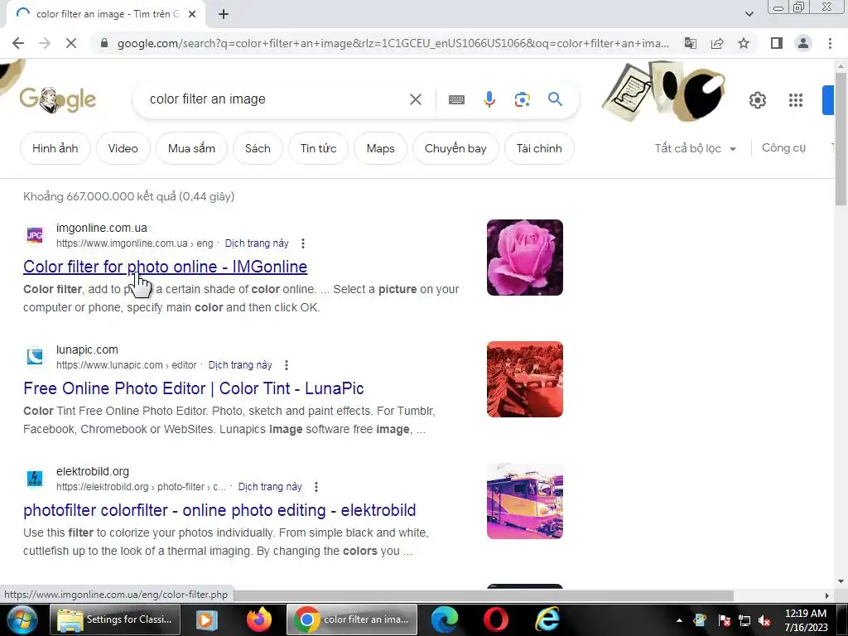Bookmark this page with the star
Image resolution: width=848 pixels, height=636 pixels.
744,43
